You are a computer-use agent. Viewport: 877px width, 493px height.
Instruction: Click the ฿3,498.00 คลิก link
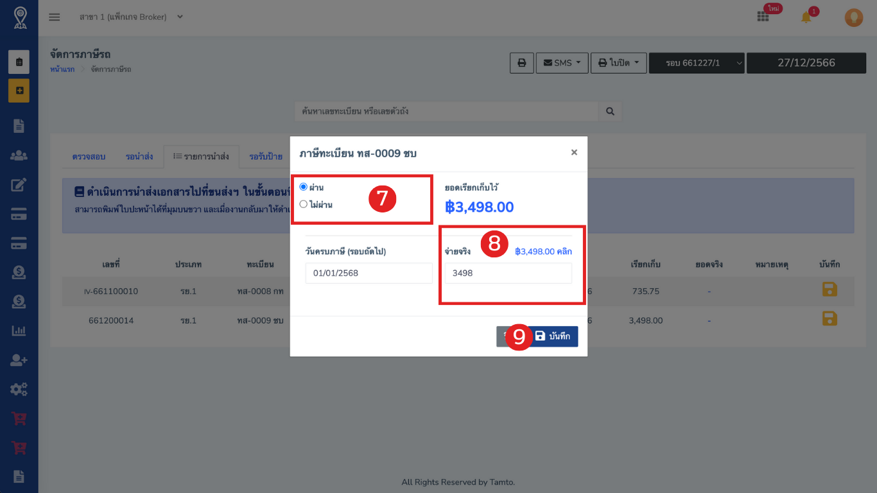pos(543,252)
